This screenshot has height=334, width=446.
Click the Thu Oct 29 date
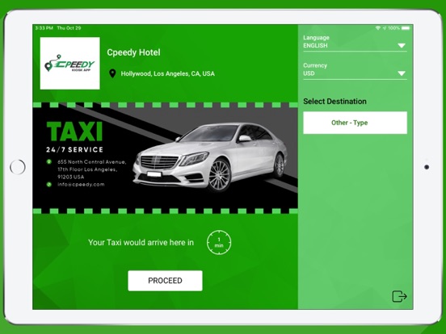pyautogui.click(x=69, y=27)
